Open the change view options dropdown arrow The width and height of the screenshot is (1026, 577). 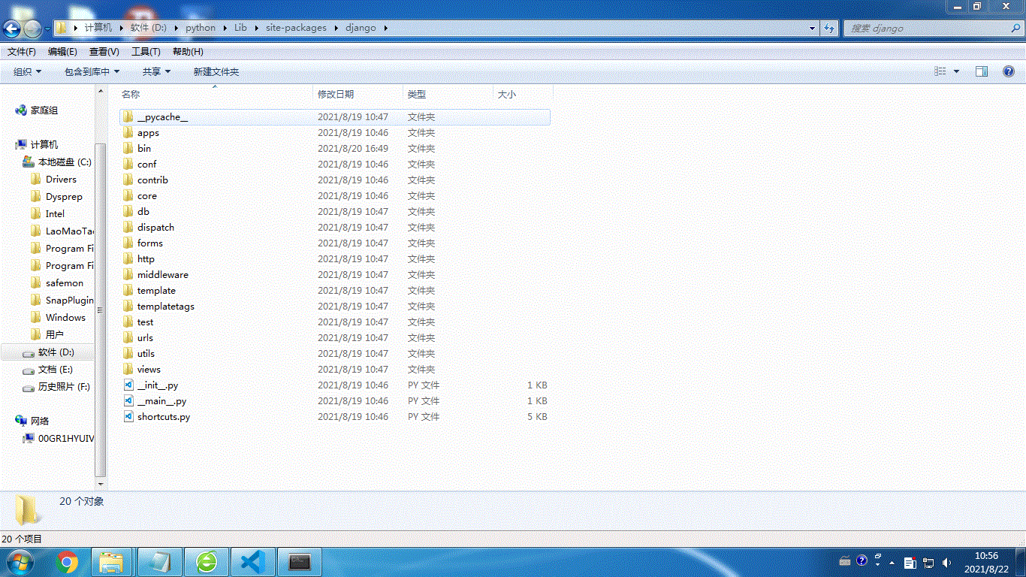[x=956, y=71]
